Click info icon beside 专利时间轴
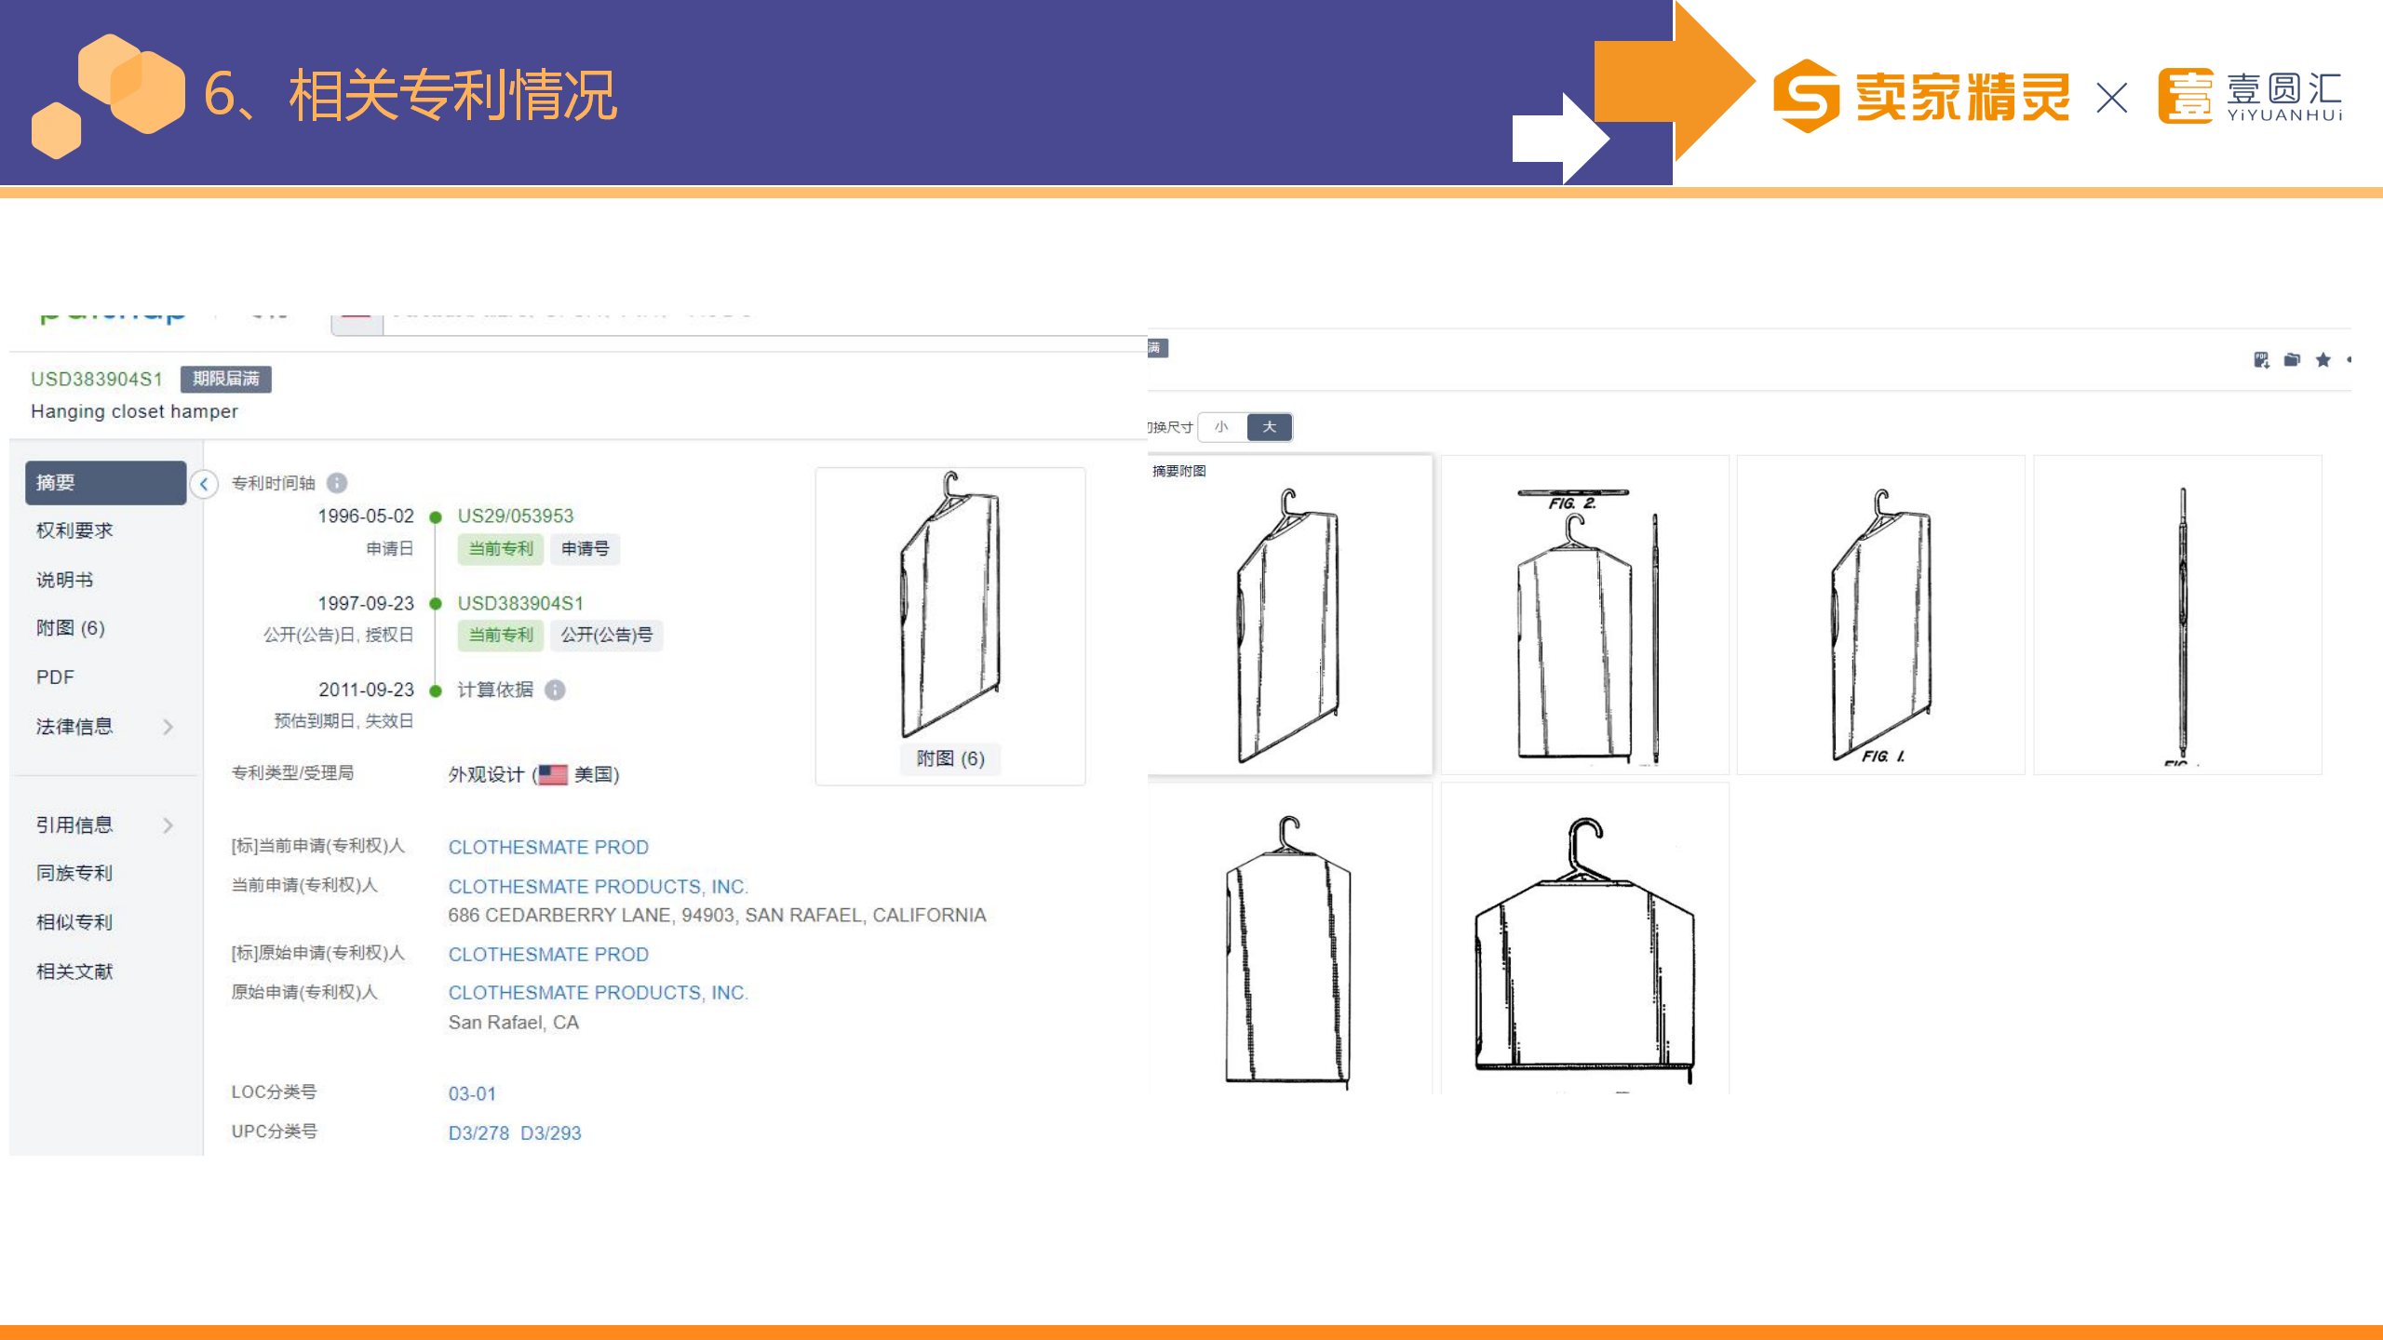Viewport: 2383px width, 1340px height. 337,483
